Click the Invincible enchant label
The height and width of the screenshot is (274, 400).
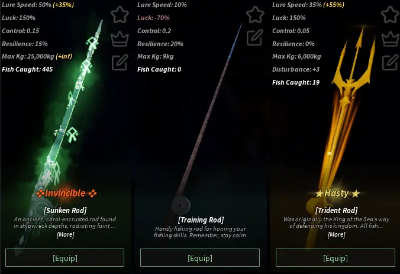coord(66,194)
